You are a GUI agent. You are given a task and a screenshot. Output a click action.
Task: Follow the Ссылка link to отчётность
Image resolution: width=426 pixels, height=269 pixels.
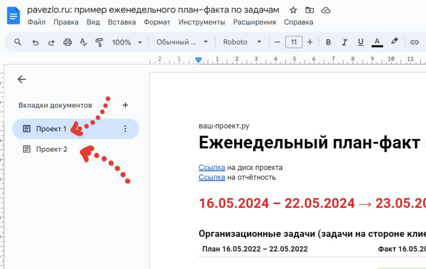tap(212, 177)
